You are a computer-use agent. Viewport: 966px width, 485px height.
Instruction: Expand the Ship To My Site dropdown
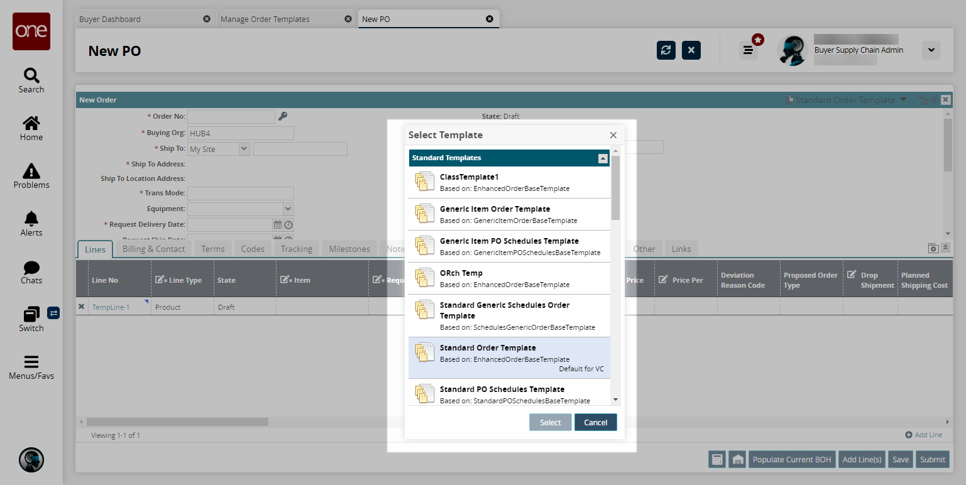click(x=244, y=149)
